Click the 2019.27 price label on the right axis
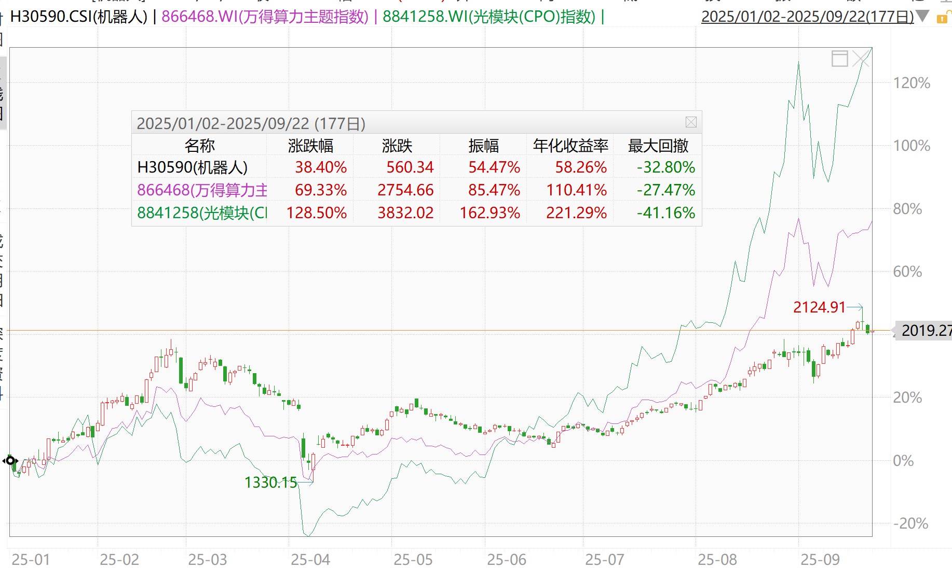Viewport: 952px width, 568px height. (x=927, y=330)
